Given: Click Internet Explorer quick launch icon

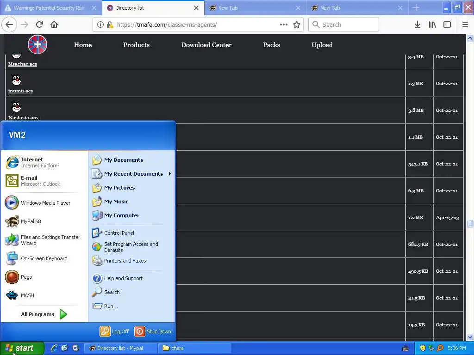Looking at the screenshot, I should [54, 348].
